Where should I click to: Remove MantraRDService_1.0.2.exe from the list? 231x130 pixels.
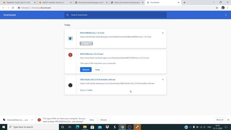(163, 33)
